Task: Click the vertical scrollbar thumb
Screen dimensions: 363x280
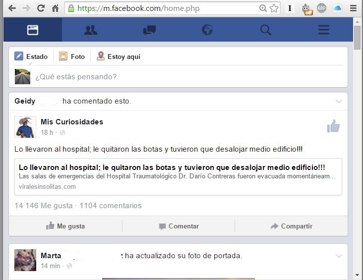Action: (357, 38)
